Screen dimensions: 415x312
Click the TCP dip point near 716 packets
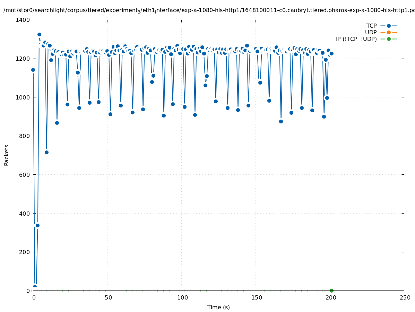tap(46, 152)
